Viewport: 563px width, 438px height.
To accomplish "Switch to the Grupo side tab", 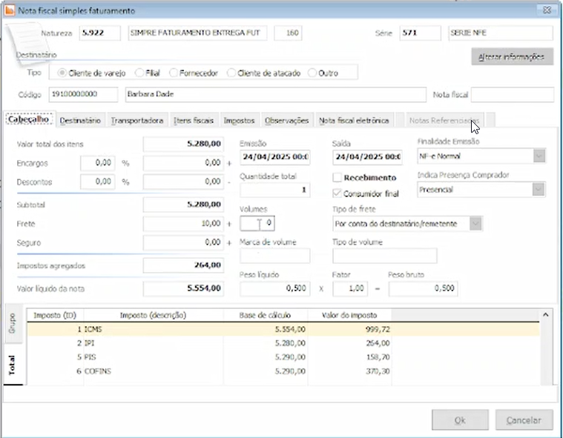I will tap(13, 322).
